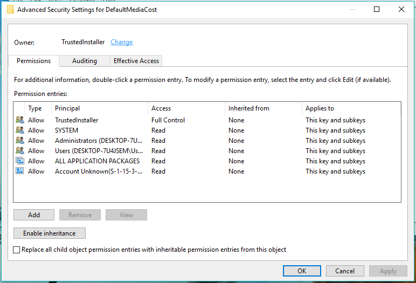Click the SYSTEM entry user icon
Viewport: 416px width, 283px height.
tap(20, 130)
